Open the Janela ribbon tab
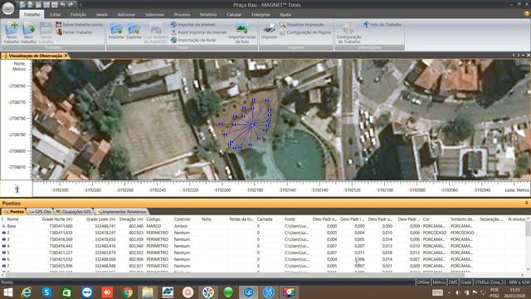 tap(101, 15)
